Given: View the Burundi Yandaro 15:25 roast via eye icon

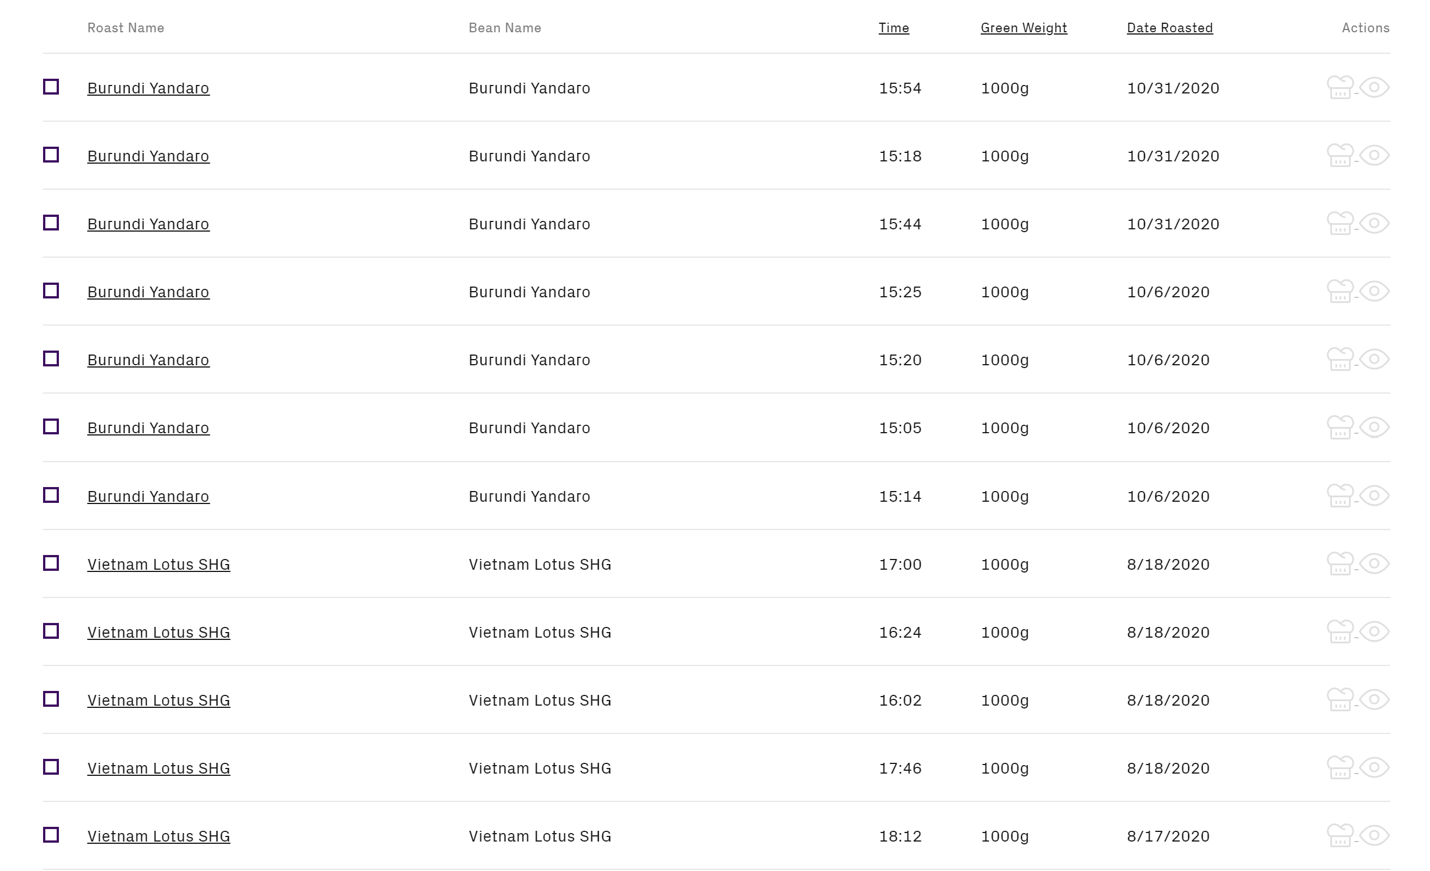Looking at the screenshot, I should pyautogui.click(x=1374, y=291).
